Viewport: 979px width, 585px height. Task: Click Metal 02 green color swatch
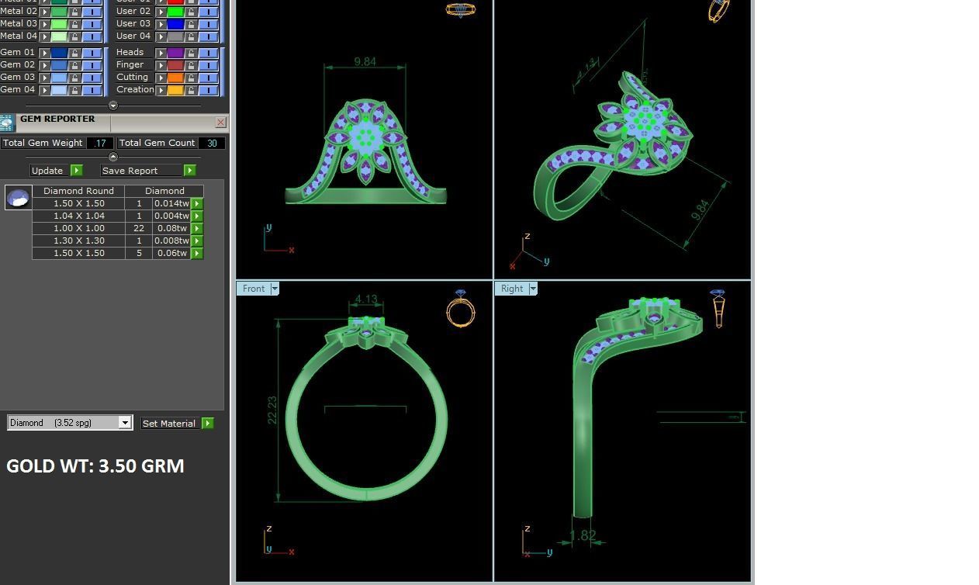coord(59,12)
